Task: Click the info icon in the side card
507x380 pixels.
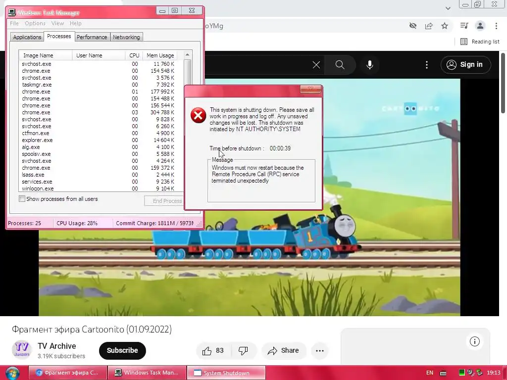Action: point(475,341)
